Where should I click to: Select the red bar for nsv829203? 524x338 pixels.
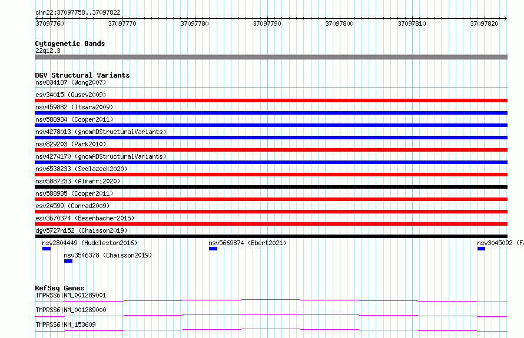[271, 150]
